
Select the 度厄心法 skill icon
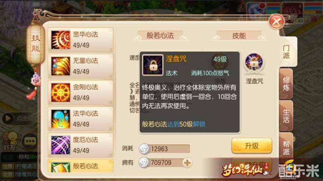tap(60, 146)
